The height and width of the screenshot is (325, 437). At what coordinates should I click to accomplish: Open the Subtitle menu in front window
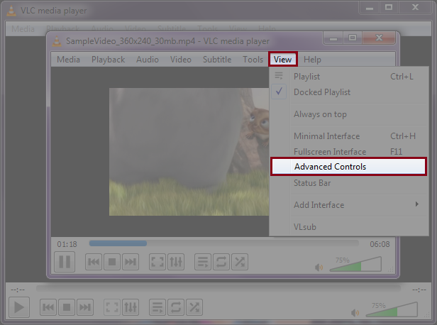pos(217,60)
